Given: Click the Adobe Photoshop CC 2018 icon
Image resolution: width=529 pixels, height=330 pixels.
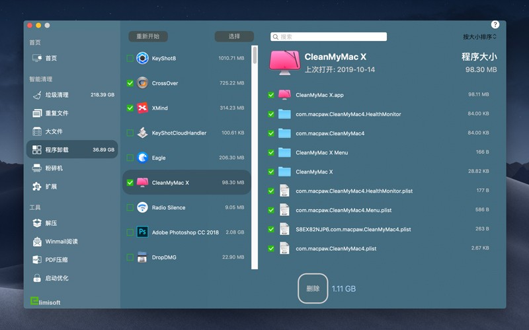Looking at the screenshot, I should pos(142,232).
